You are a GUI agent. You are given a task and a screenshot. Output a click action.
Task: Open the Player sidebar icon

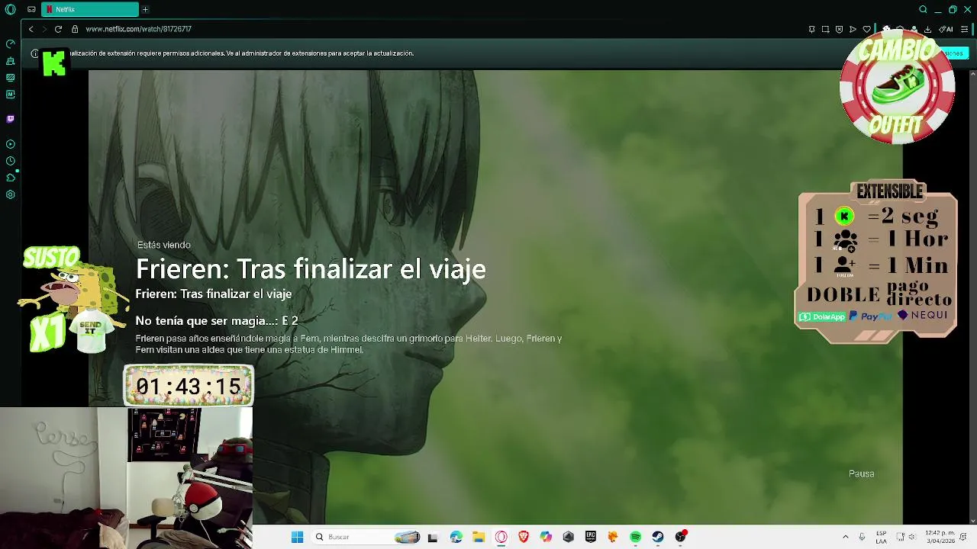(x=11, y=144)
